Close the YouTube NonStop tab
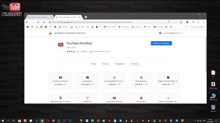The width and height of the screenshot is (220, 123). pos(80,17)
